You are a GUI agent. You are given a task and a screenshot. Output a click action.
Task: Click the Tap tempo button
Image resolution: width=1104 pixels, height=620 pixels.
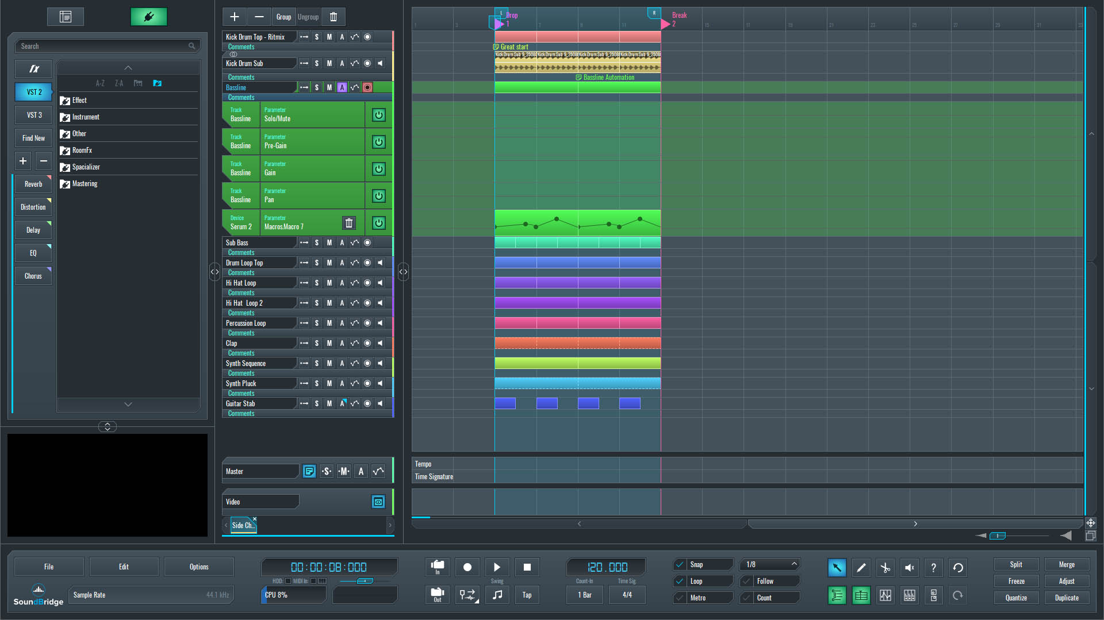[x=527, y=595]
